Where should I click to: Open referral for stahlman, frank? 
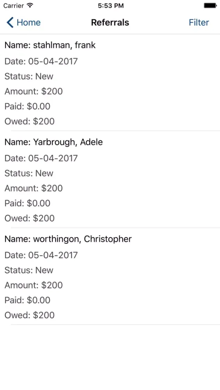[x=110, y=83]
